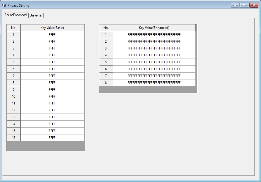Click the Key Value(Basic) column header
Image resolution: width=261 pixels, height=182 pixels.
tap(52, 27)
